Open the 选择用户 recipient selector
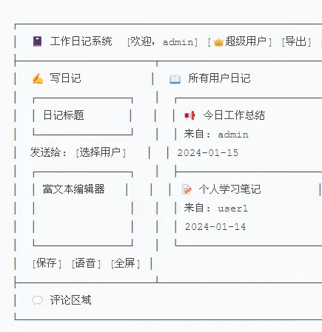This screenshot has height=332, width=322. 101,152
